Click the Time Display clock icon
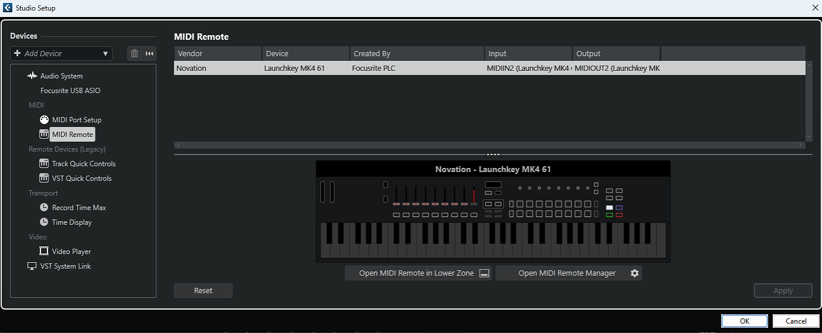 (44, 222)
